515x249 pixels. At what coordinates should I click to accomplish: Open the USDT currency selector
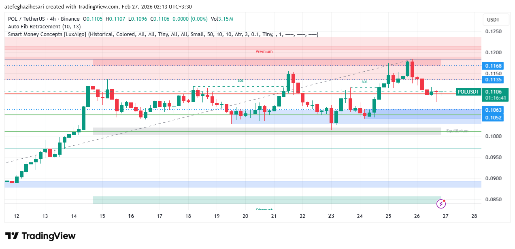(x=493, y=20)
